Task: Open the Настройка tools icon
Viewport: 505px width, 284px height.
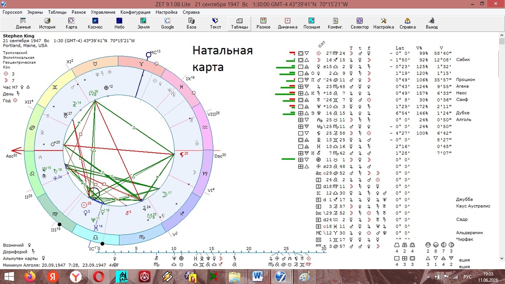Action: pyautogui.click(x=384, y=23)
